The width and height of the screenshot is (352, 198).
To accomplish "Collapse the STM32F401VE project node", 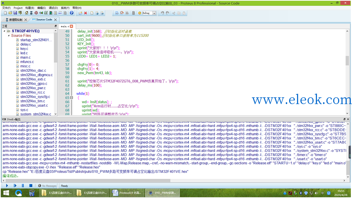I will click(x=4, y=31).
